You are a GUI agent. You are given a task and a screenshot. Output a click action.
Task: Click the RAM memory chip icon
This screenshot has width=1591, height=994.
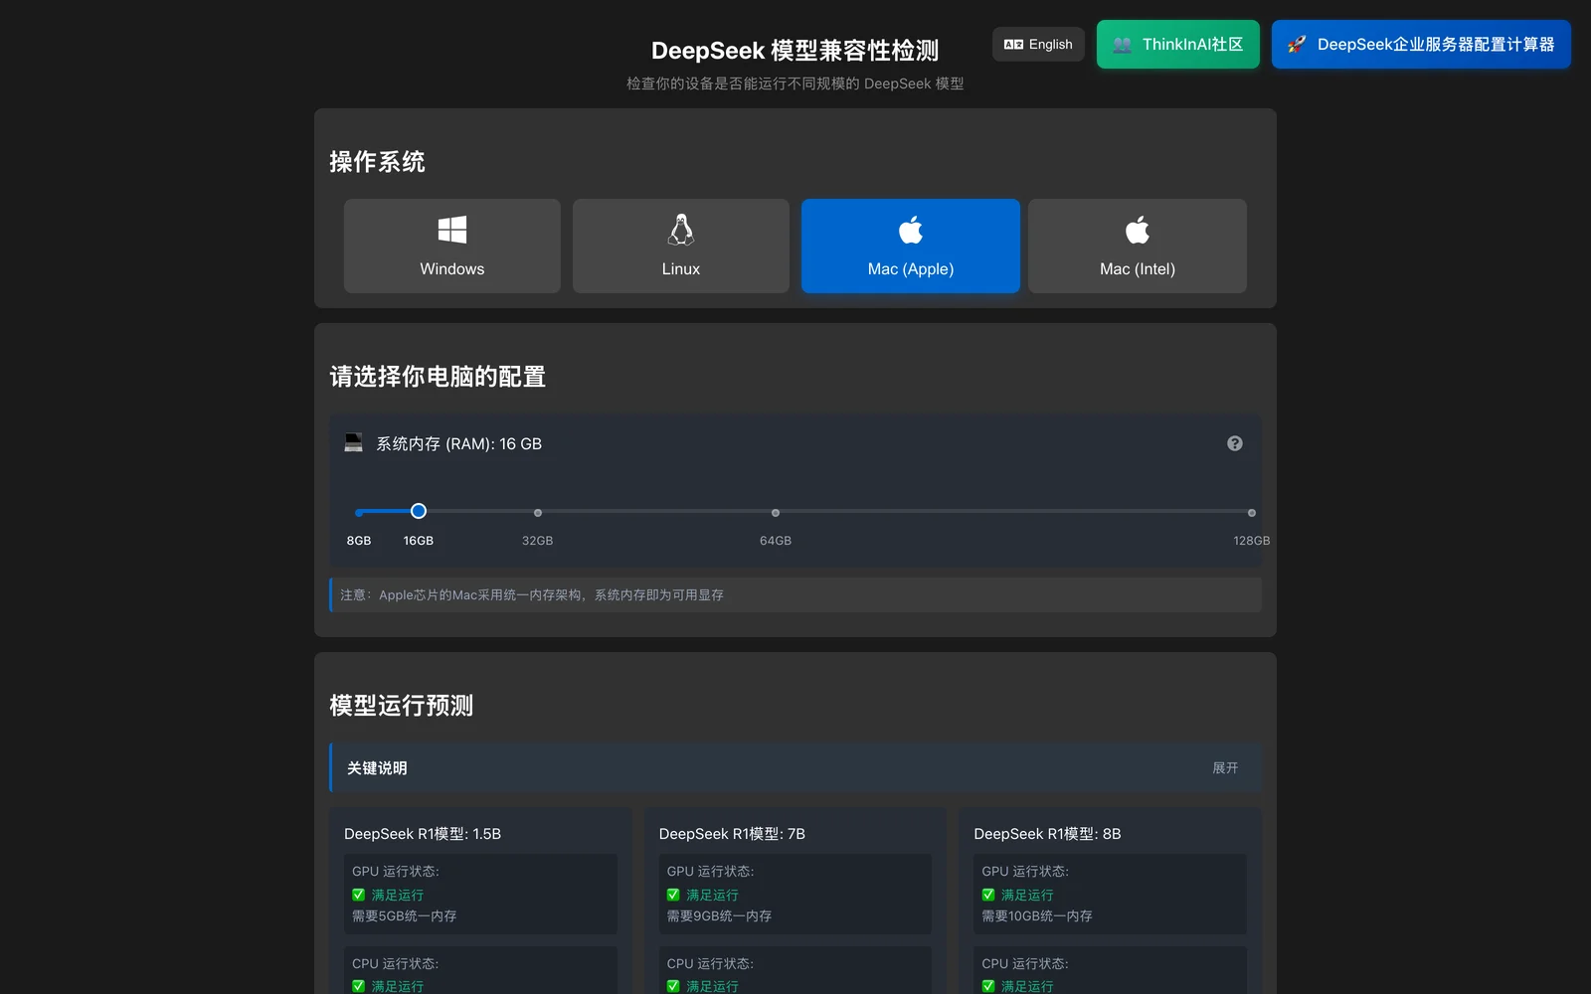[x=353, y=442]
